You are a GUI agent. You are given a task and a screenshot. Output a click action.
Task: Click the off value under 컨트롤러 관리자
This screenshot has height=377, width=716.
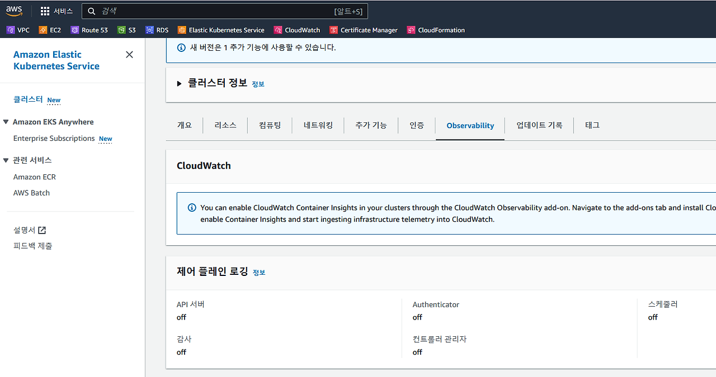pos(417,352)
